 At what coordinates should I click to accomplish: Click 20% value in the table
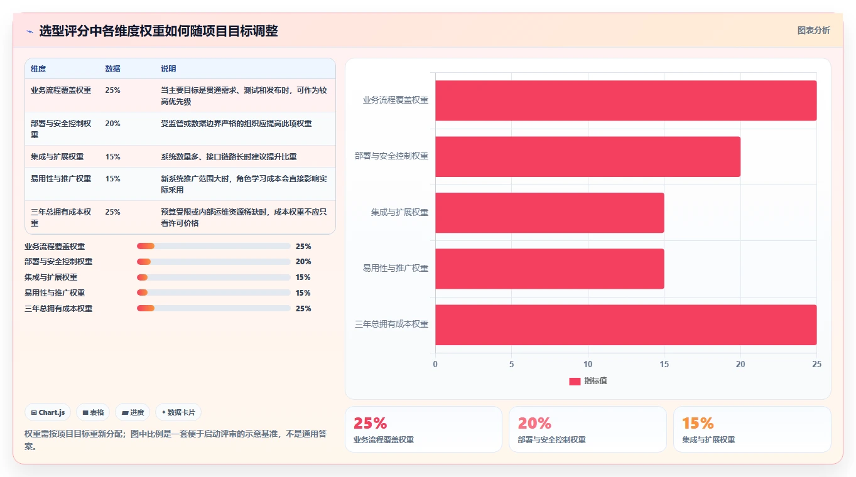click(113, 124)
